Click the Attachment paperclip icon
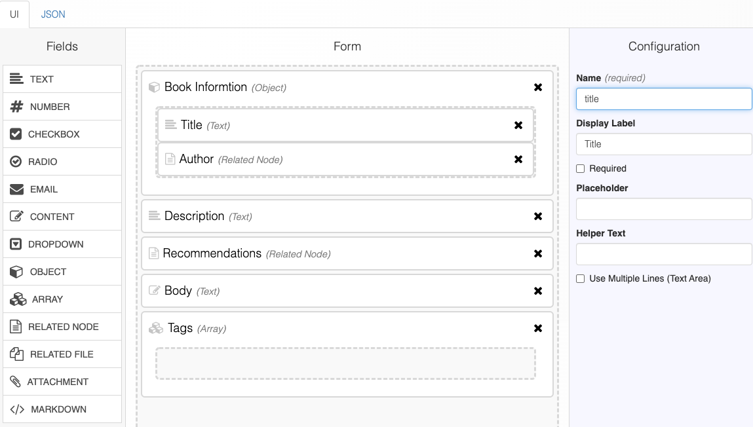This screenshot has width=753, height=427. [x=16, y=382]
